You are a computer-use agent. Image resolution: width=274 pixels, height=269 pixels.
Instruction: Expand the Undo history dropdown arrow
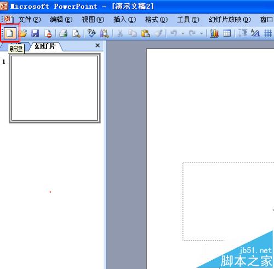(x=182, y=33)
